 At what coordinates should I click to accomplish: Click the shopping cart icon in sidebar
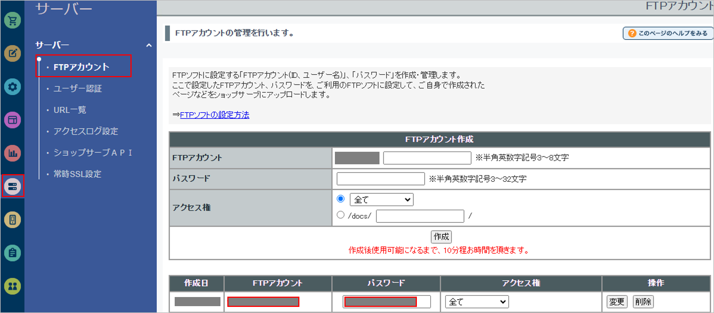tap(13, 21)
